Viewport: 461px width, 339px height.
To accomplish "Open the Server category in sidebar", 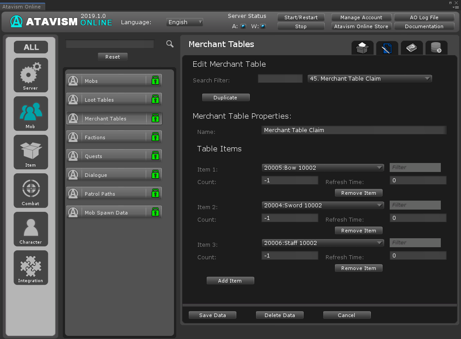I will coord(30,75).
